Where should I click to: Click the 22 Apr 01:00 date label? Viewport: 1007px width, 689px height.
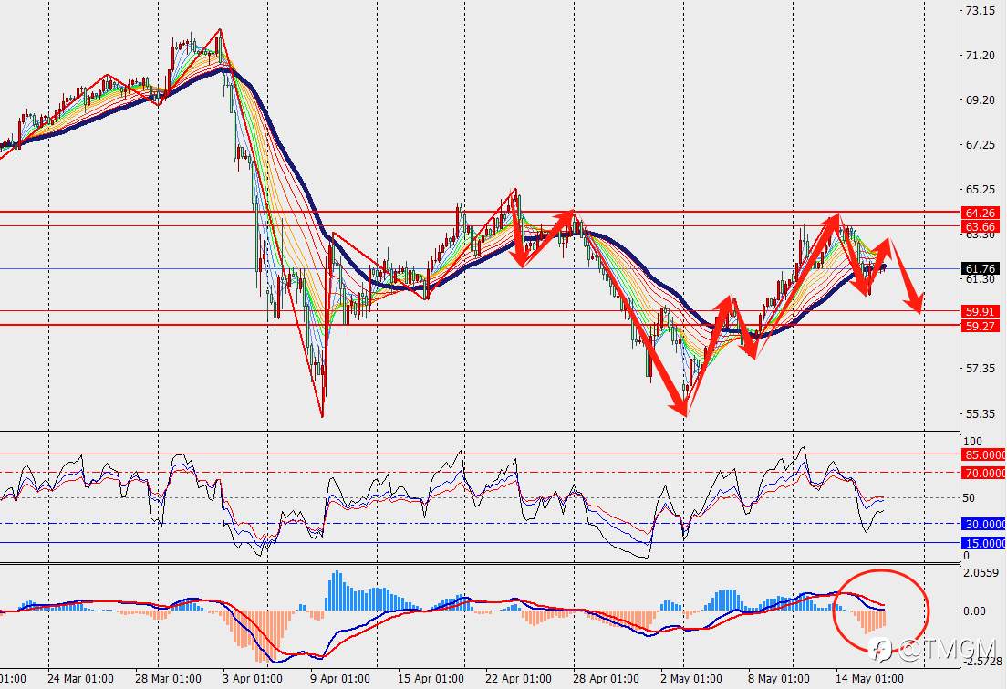(x=518, y=679)
